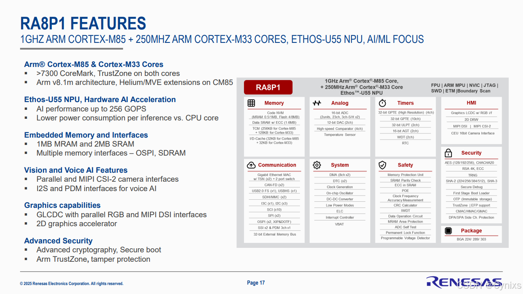
Task: Click the Memory grid icon
Action: tap(251, 103)
